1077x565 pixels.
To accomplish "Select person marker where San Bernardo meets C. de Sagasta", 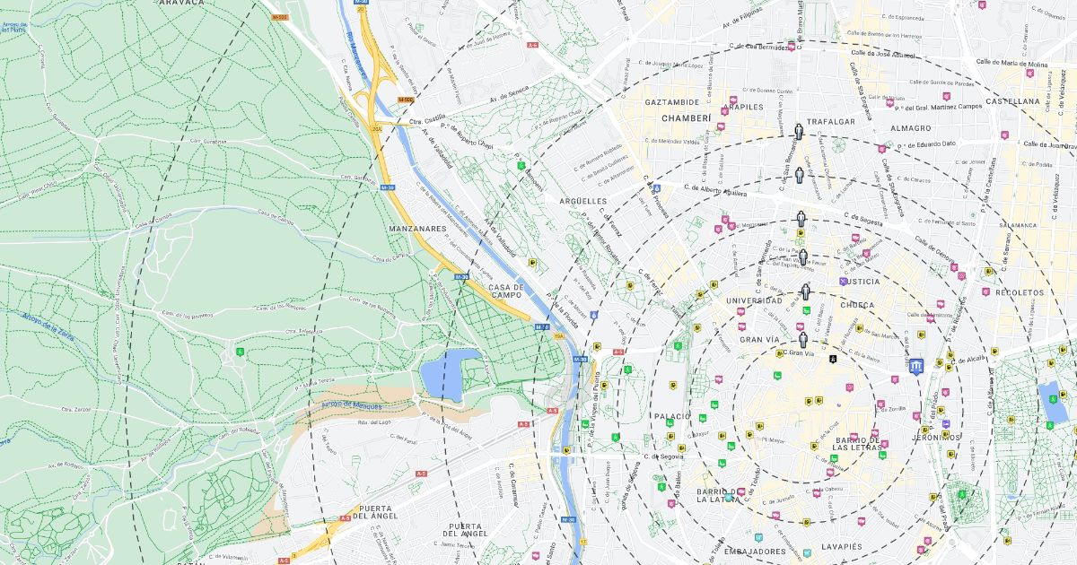I will (x=801, y=218).
